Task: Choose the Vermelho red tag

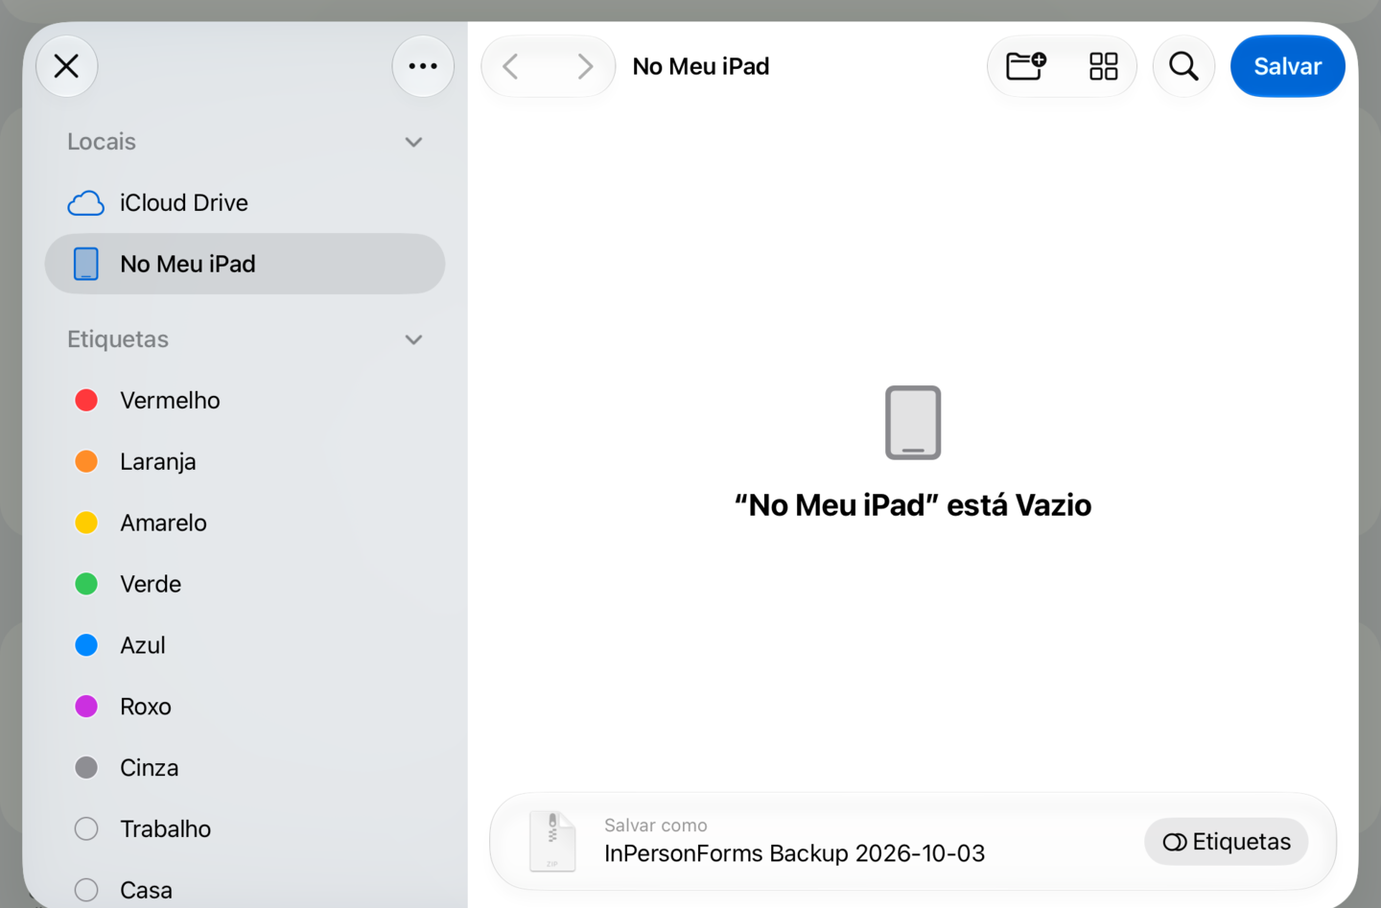Action: [x=245, y=400]
